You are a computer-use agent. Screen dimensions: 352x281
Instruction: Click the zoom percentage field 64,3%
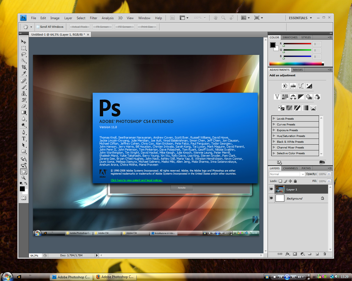tap(35, 255)
